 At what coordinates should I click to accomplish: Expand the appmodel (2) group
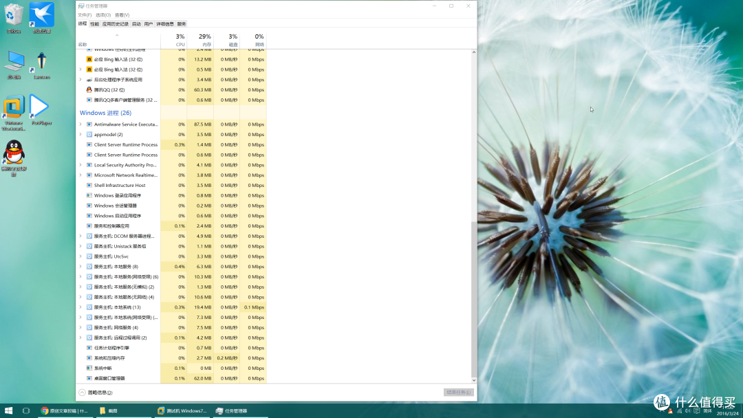point(80,135)
